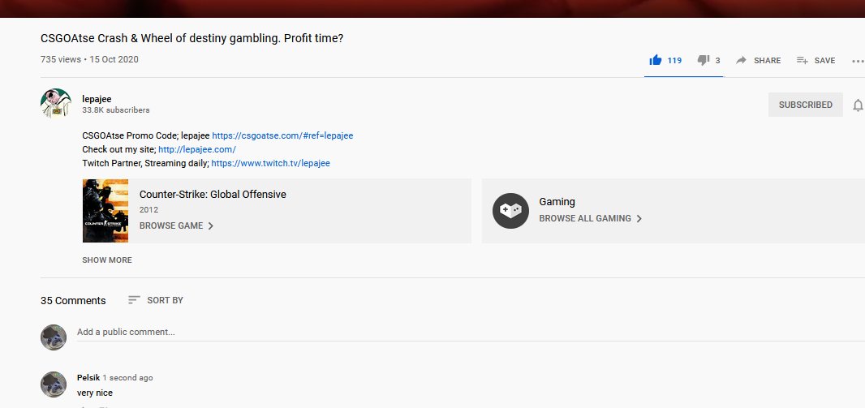Click the Gaming controller icon
865x408 pixels.
coord(511,211)
